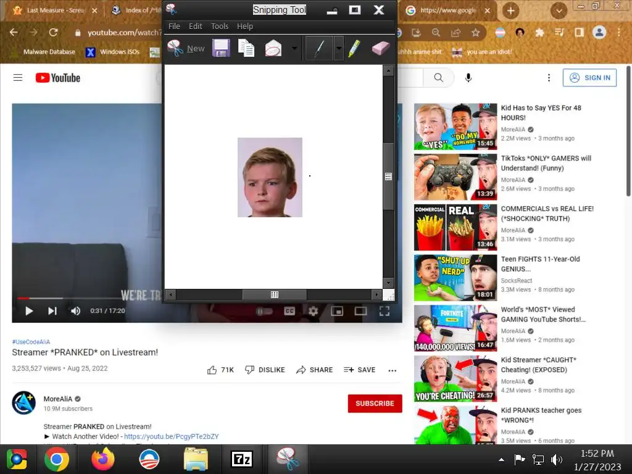Enable miniplayer mode

coord(337,311)
